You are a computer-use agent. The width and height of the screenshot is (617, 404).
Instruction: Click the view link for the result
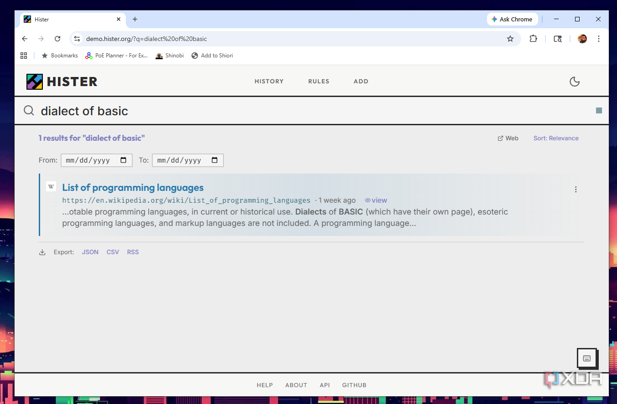pyautogui.click(x=376, y=200)
